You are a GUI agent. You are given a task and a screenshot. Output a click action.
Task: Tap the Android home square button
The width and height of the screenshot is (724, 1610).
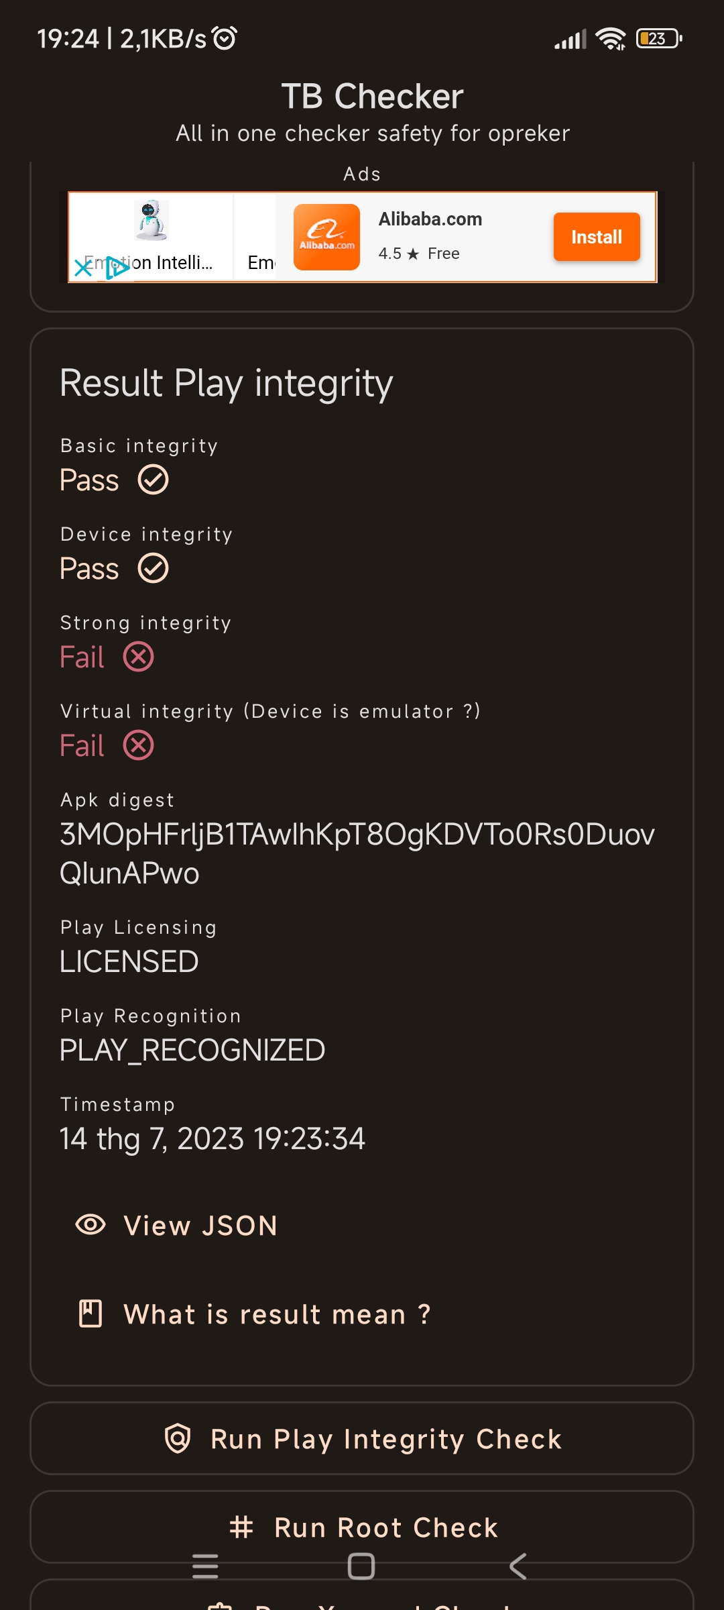[x=361, y=1566]
